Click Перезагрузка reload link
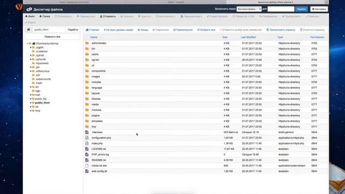 point(183,30)
